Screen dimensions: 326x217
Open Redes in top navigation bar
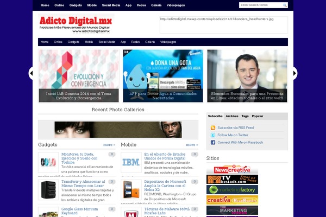point(141,5)
